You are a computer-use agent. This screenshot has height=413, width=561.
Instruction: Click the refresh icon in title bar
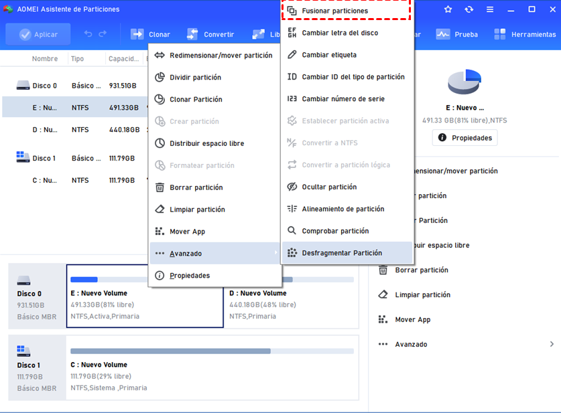tap(469, 9)
